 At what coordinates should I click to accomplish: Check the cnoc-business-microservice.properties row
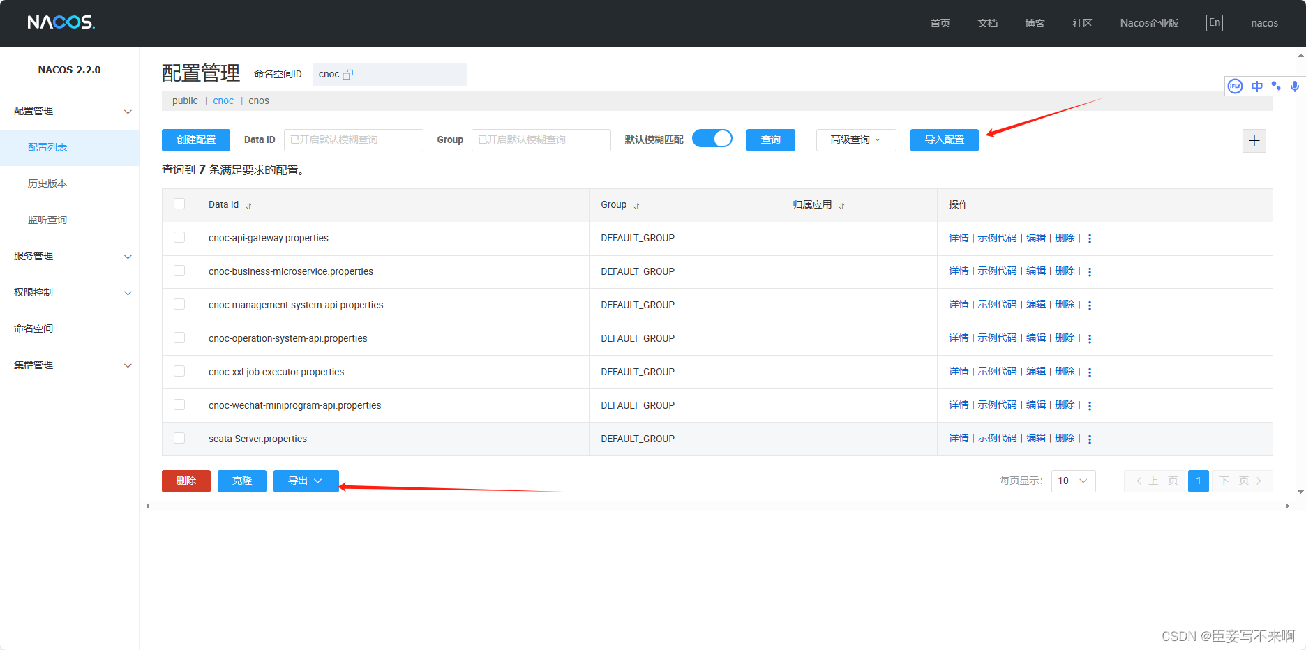pos(179,271)
